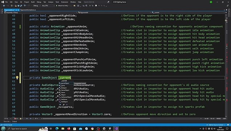Viewport: 231px width, 131px height.
Task: Click the navigate backward toolbar icon
Action: coord(4,5)
